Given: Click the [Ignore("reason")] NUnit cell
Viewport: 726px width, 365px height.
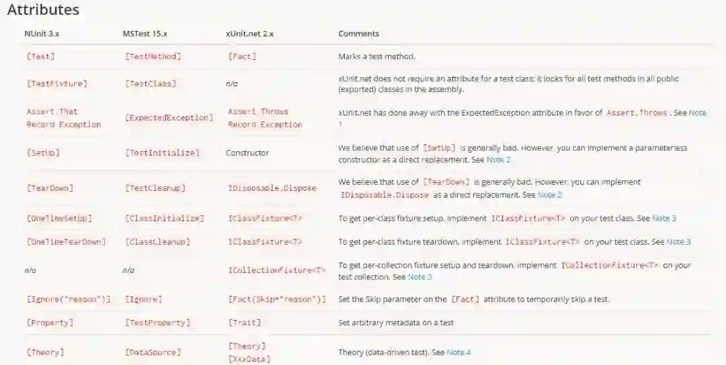Looking at the screenshot, I should pos(68,299).
